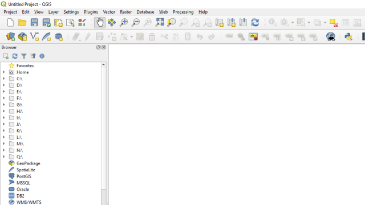Image resolution: width=365 pixels, height=205 pixels.
Task: Select Pan Map to Selection tool
Action: point(112,23)
